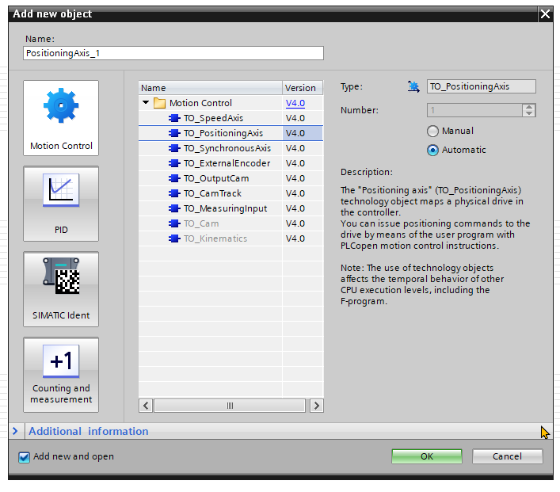Click the Number input field
This screenshot has width=560, height=492.
click(x=474, y=110)
